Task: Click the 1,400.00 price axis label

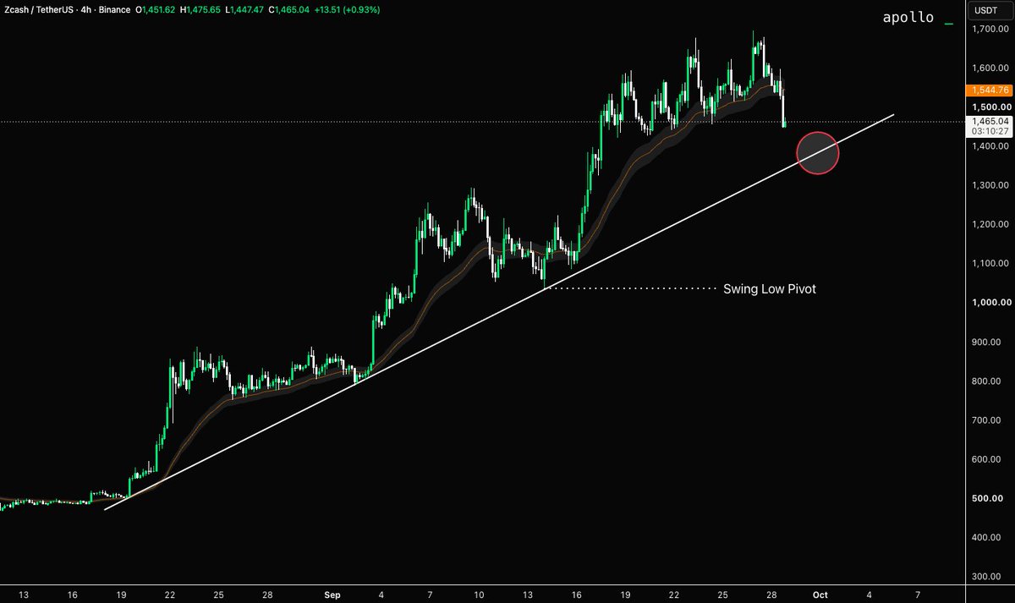Action: (x=990, y=146)
